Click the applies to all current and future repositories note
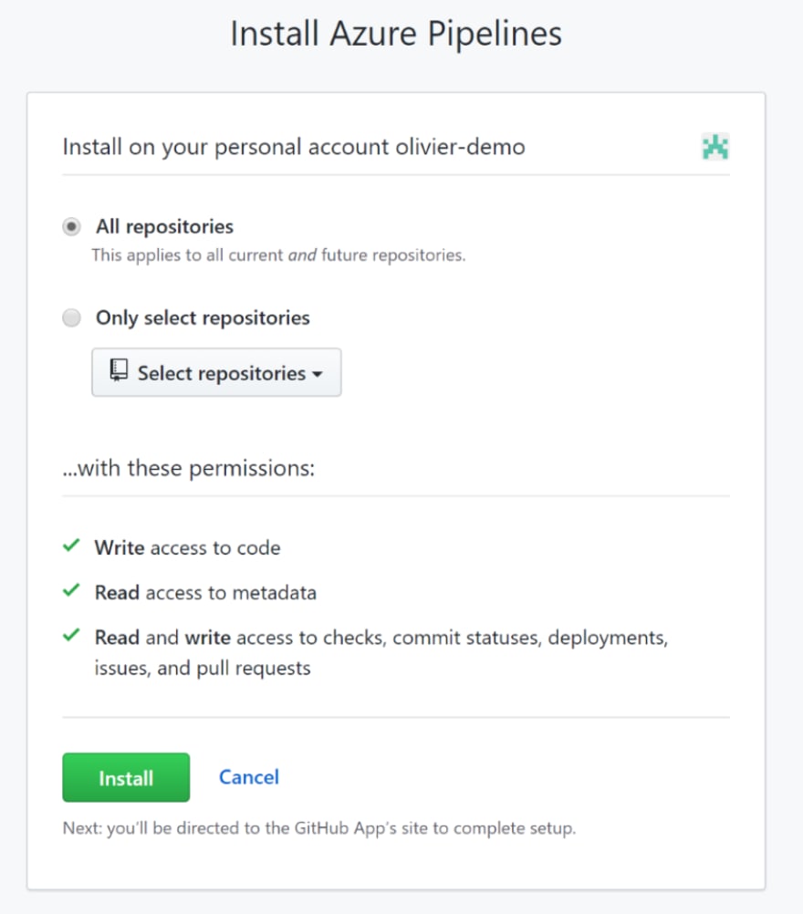 tap(278, 255)
